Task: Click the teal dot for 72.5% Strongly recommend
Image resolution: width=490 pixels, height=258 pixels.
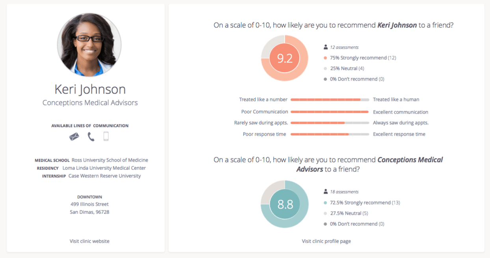Action: click(x=326, y=203)
